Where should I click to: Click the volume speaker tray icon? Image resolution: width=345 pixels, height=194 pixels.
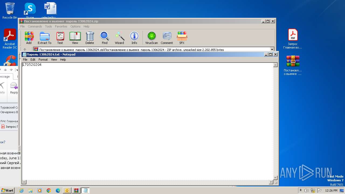[306, 190]
